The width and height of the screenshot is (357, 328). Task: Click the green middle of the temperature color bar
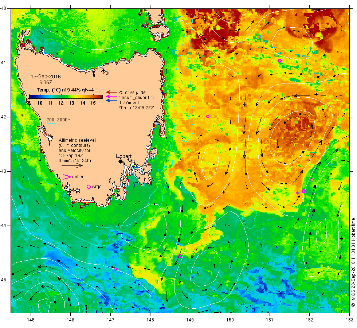pos(66,97)
